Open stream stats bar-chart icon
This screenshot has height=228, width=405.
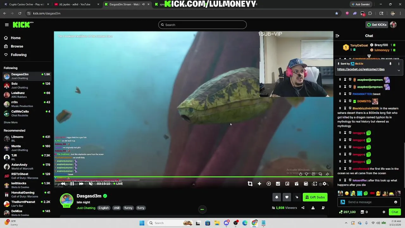pos(278,184)
